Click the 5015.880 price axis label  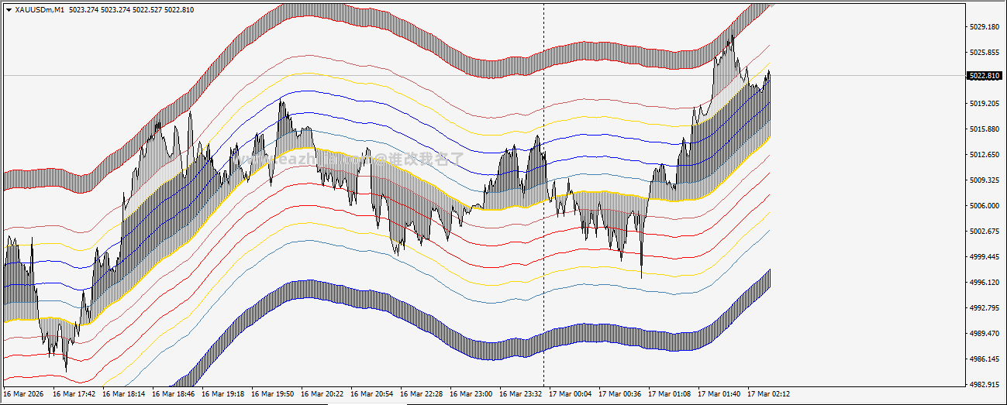click(x=983, y=129)
